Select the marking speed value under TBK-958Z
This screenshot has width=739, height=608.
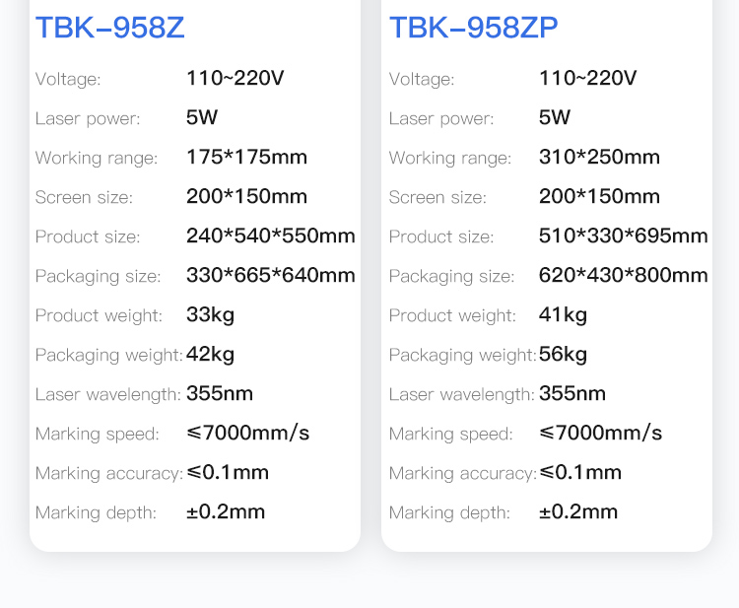247,433
